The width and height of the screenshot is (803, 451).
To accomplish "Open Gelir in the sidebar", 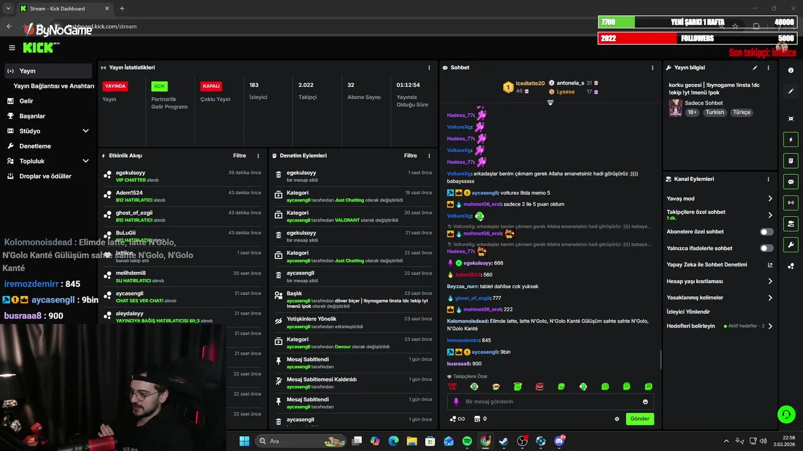I will 48,101.
